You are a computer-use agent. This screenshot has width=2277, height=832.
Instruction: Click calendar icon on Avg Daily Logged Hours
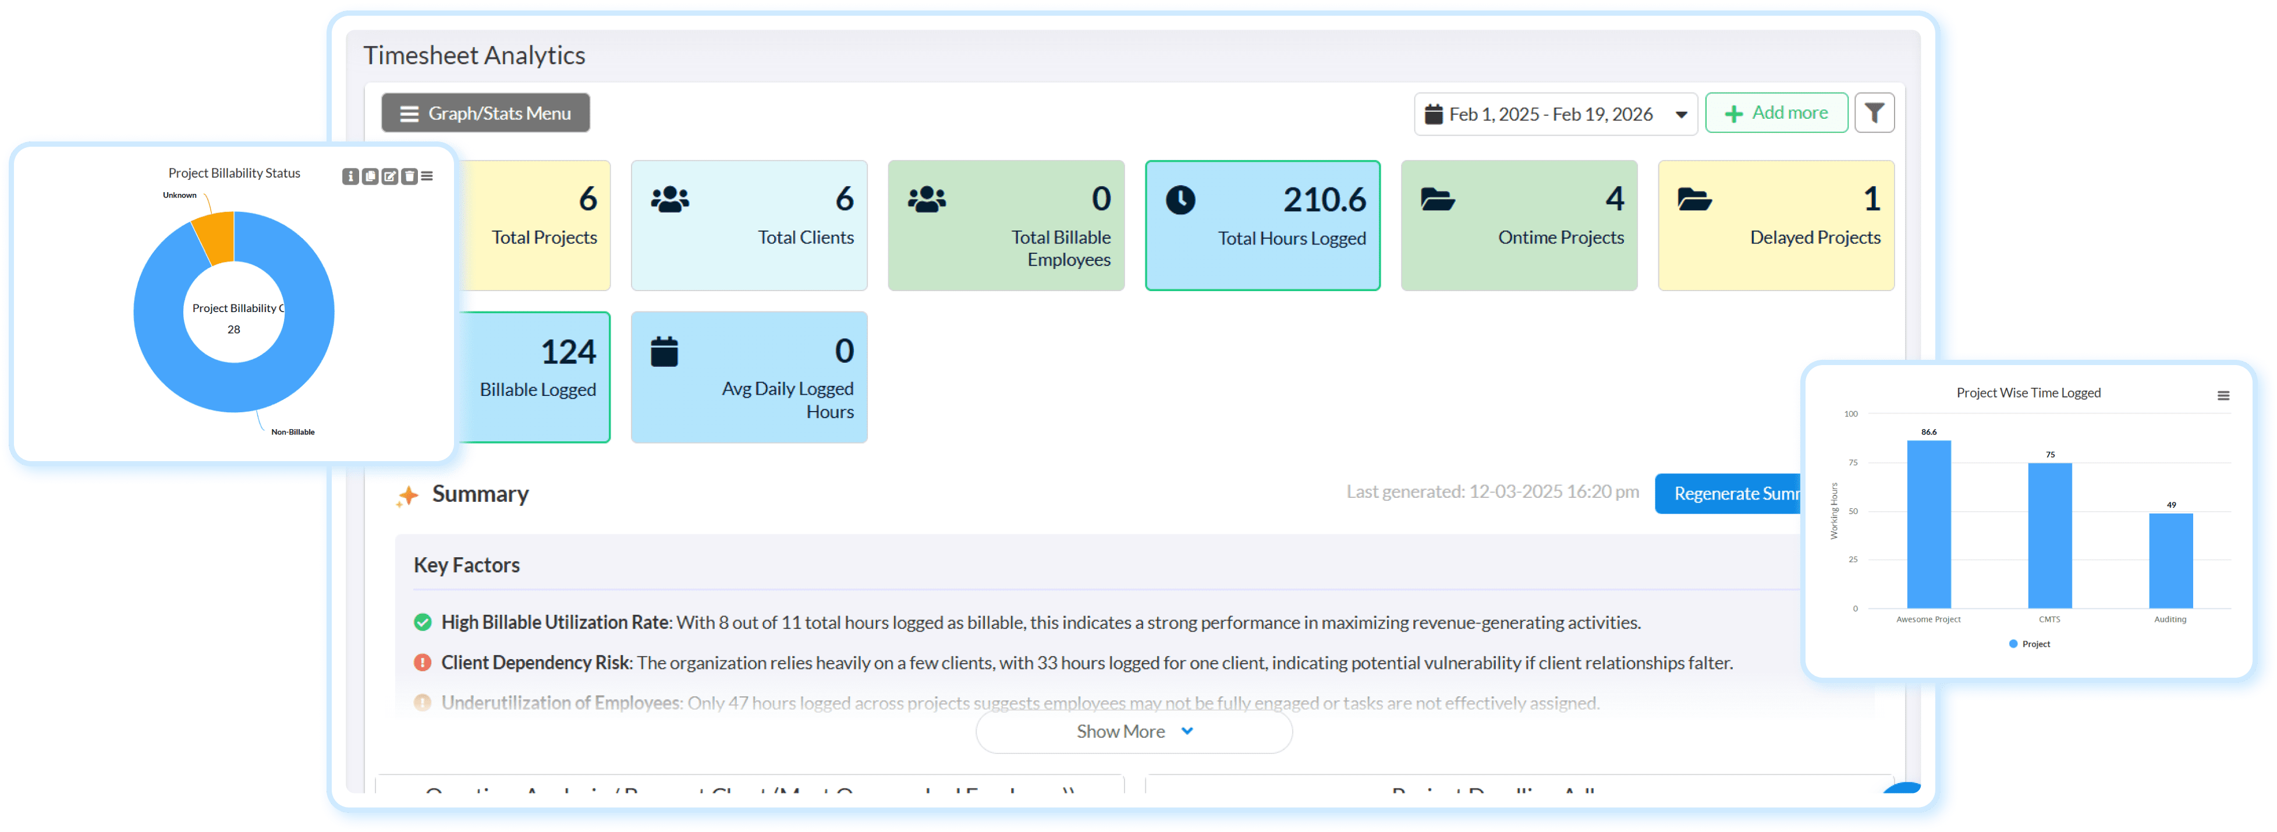[x=664, y=352]
